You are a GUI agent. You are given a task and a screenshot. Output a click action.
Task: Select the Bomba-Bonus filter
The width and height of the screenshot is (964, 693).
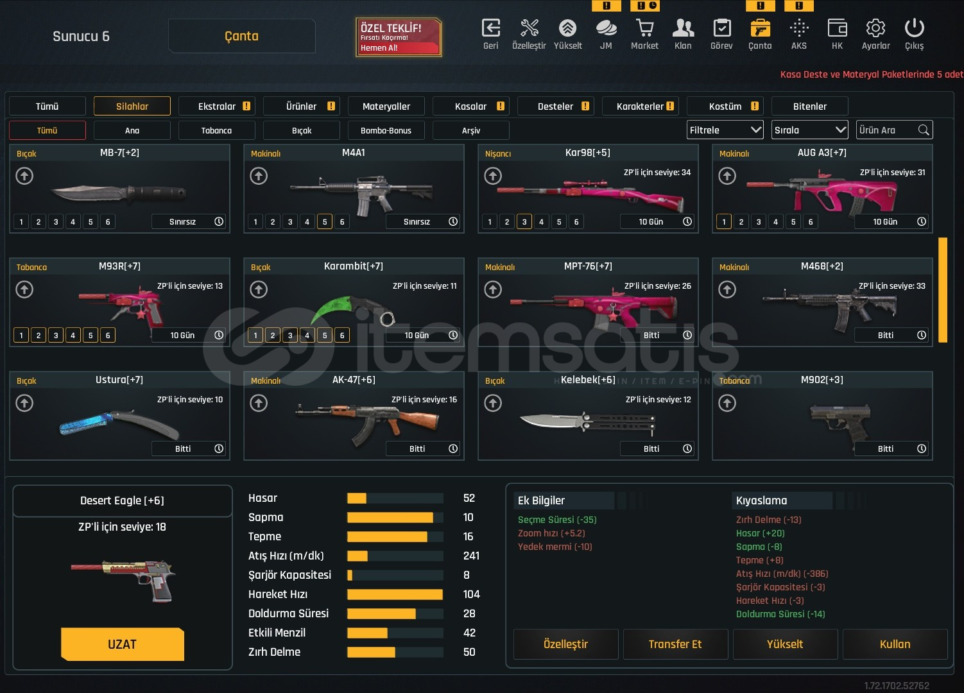pyautogui.click(x=386, y=130)
